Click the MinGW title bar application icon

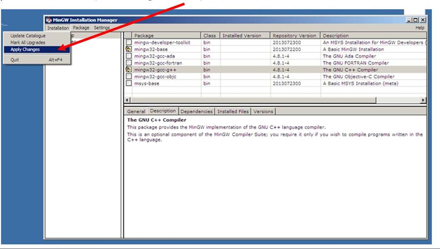click(49, 20)
